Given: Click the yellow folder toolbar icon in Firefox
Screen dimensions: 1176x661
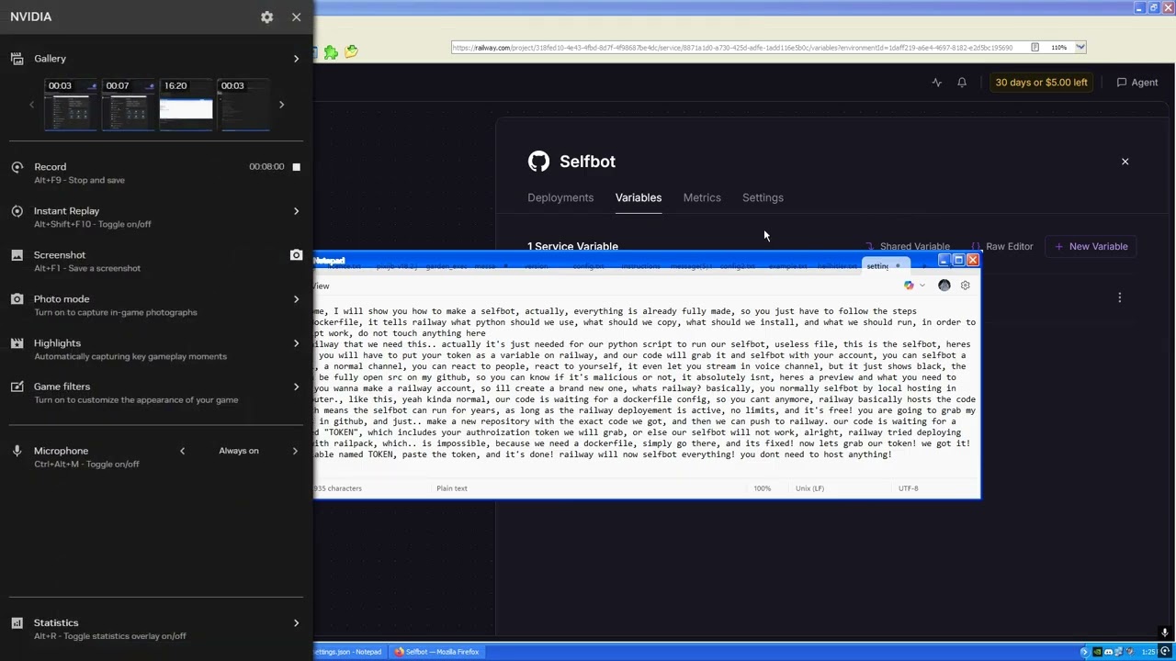Looking at the screenshot, I should pos(351,52).
